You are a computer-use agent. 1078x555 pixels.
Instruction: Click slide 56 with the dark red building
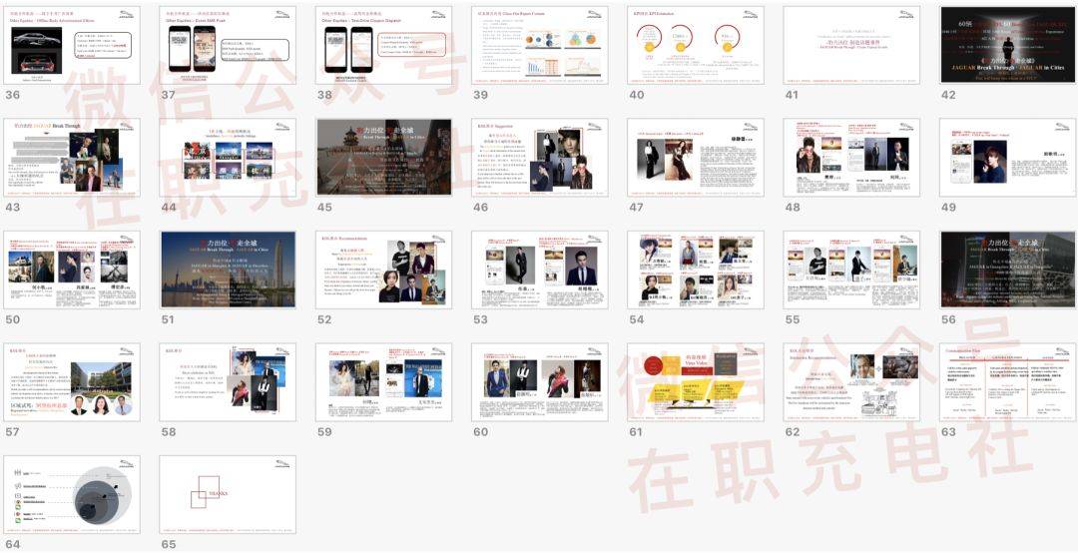click(1008, 270)
